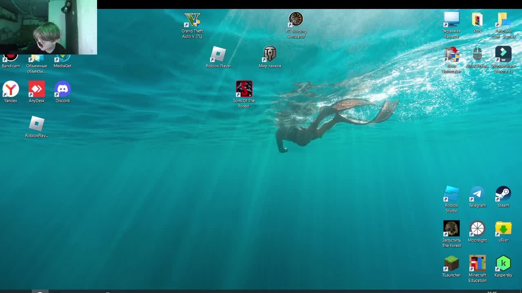Launch PC Building Simulator from the desktop

coord(296,19)
